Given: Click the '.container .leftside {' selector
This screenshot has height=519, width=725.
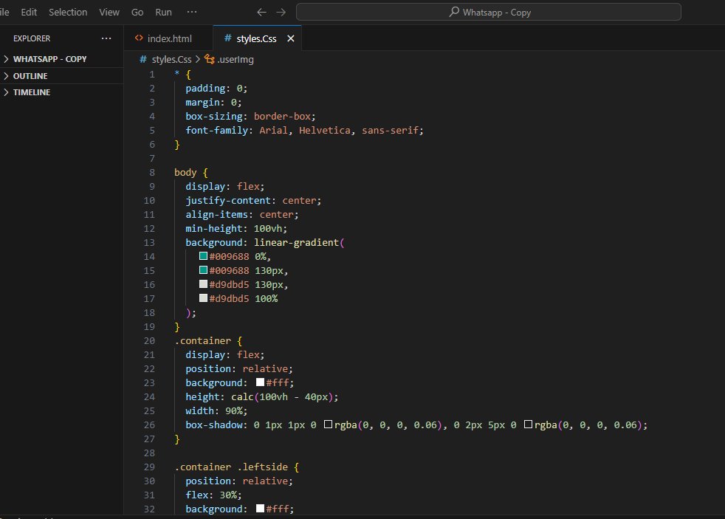Looking at the screenshot, I should click(x=237, y=467).
